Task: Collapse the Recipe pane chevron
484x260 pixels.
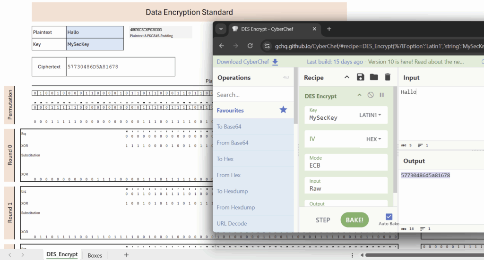Action: point(347,77)
